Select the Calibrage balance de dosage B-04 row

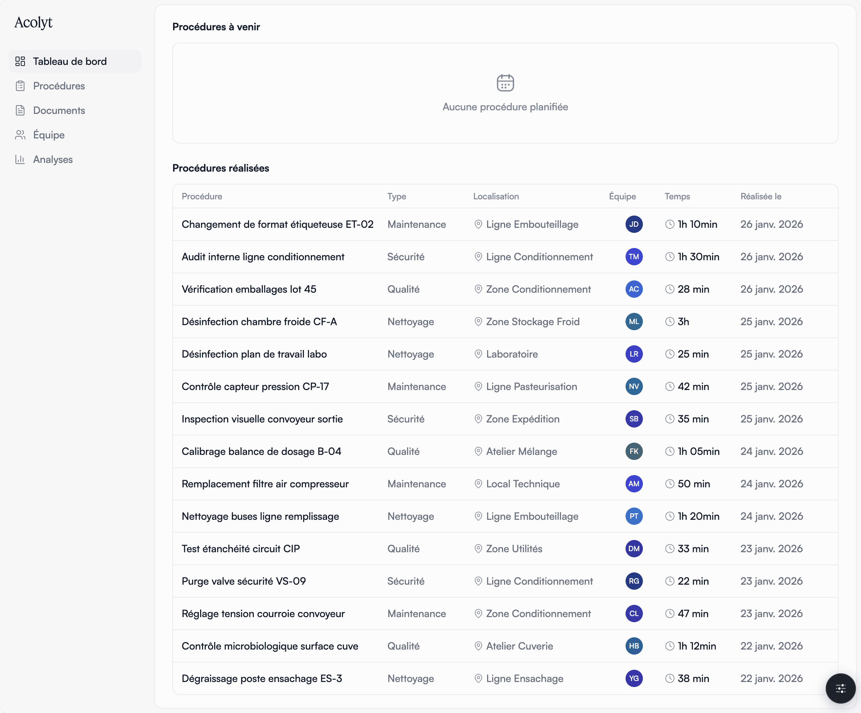(261, 451)
